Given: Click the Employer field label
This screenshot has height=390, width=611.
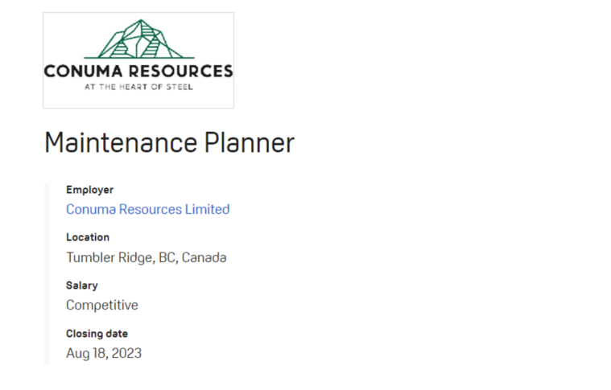Looking at the screenshot, I should click(x=89, y=190).
